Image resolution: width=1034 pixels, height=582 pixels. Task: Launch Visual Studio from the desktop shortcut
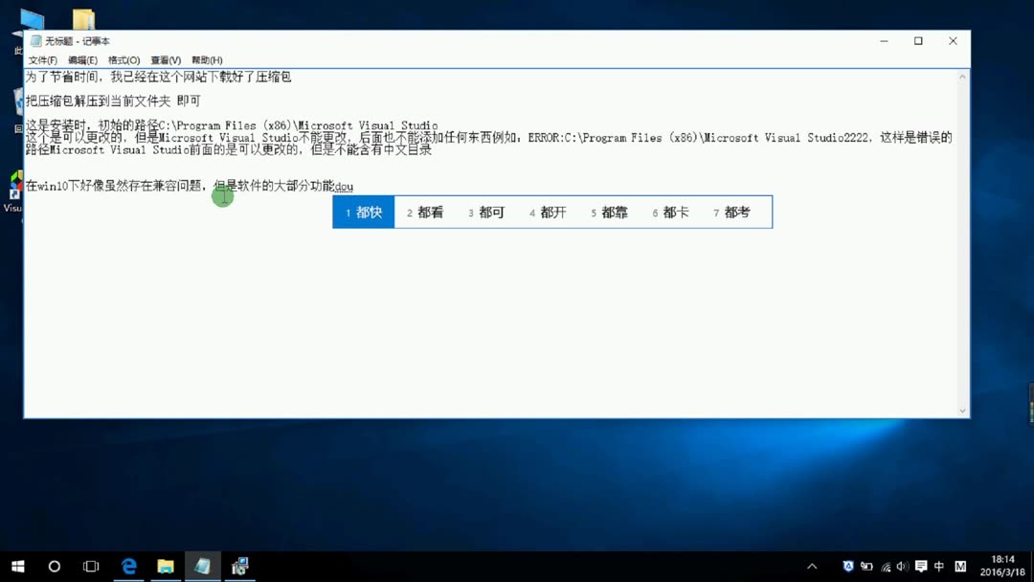click(x=15, y=182)
